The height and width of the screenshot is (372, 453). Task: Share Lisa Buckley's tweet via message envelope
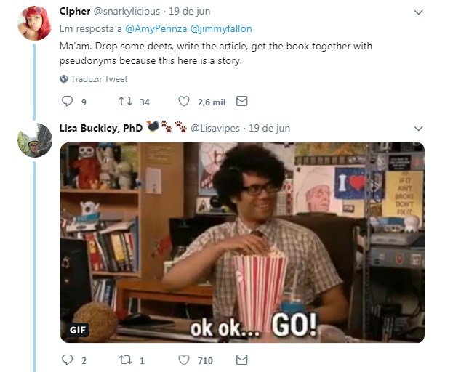242,360
